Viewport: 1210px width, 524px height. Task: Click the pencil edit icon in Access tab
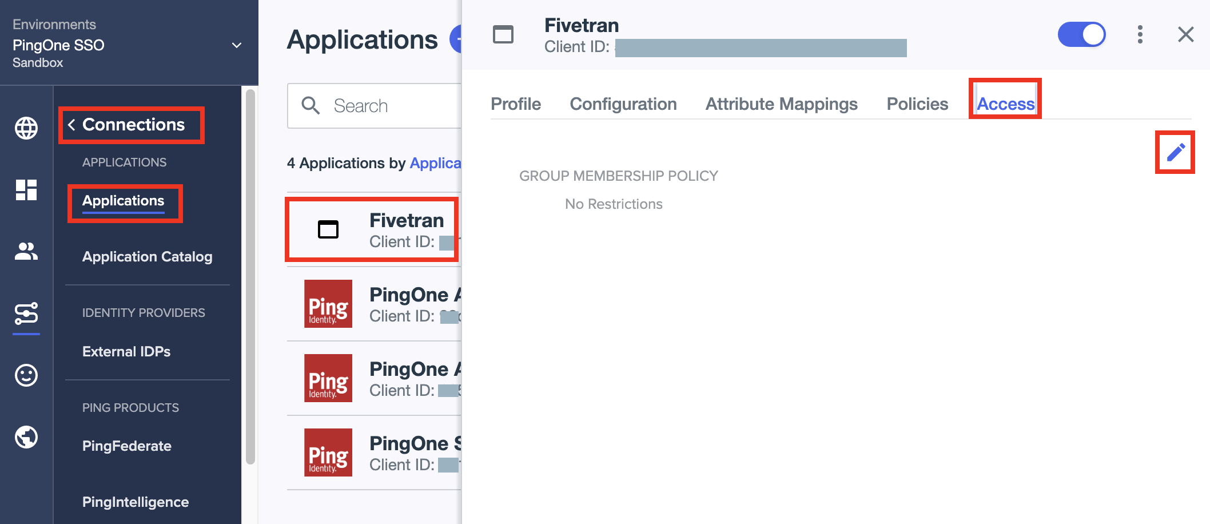click(x=1175, y=152)
